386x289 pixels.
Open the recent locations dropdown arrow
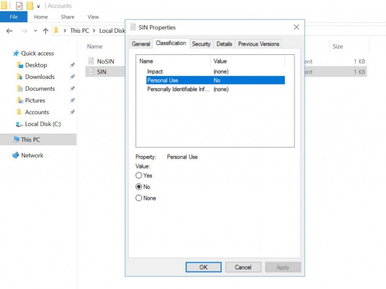(35, 31)
